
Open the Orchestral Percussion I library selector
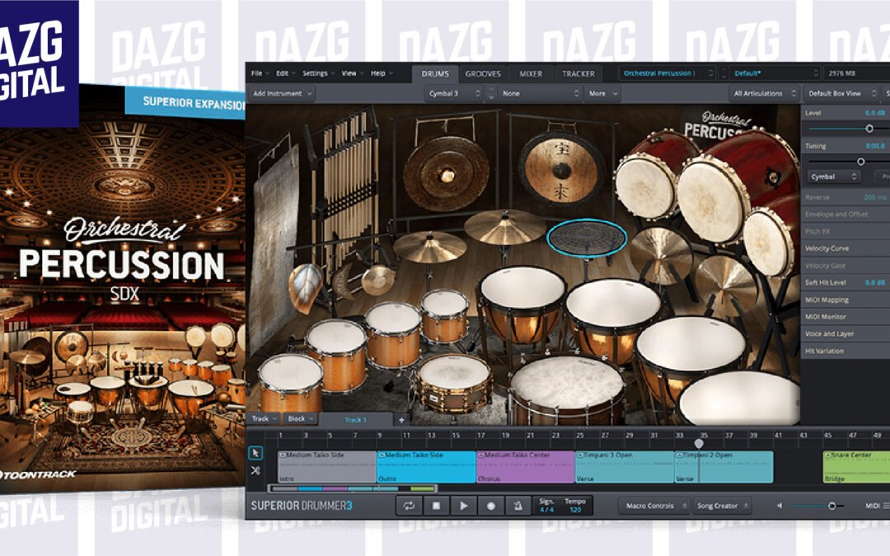click(667, 73)
